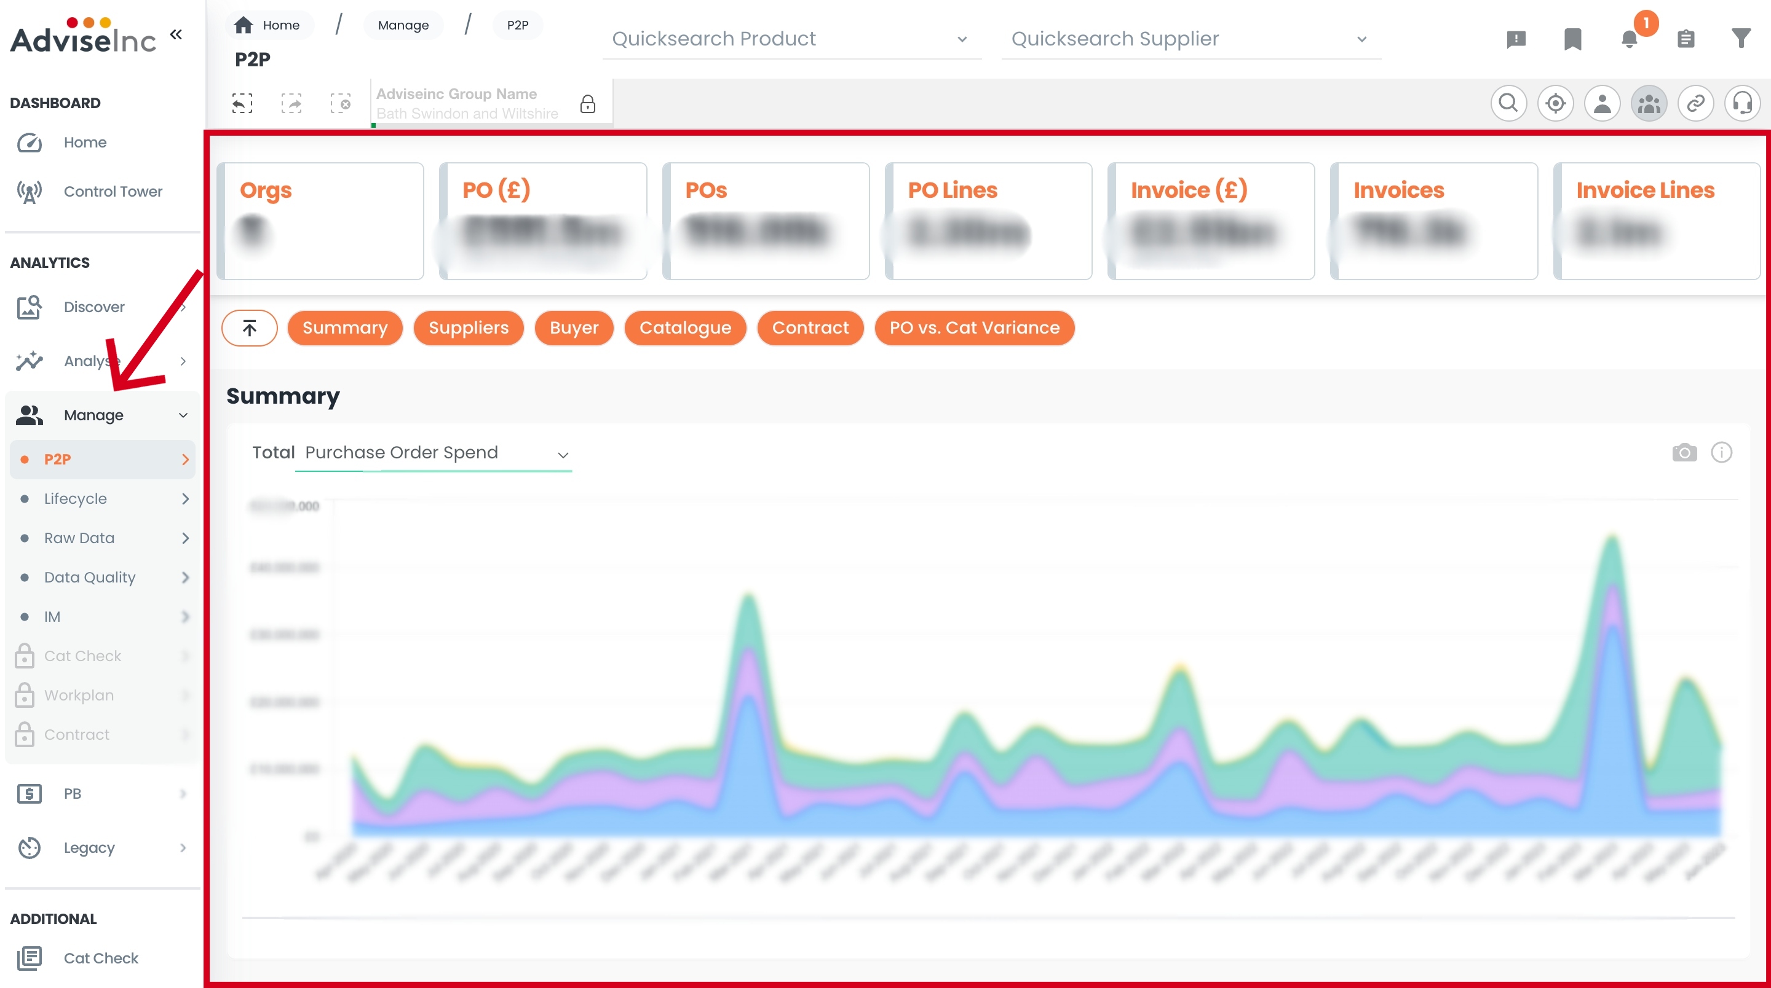Viewport: 1771px width, 988px height.
Task: Click the camera snapshot icon on chart
Action: click(x=1684, y=453)
